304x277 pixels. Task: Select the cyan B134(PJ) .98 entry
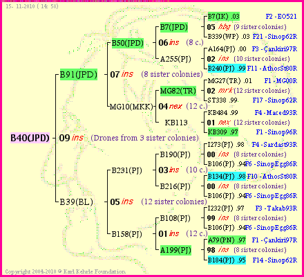click(x=227, y=177)
